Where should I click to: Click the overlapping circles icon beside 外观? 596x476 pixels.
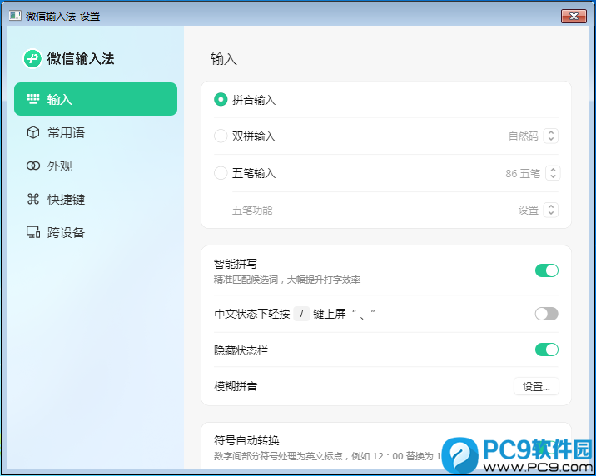coord(33,166)
